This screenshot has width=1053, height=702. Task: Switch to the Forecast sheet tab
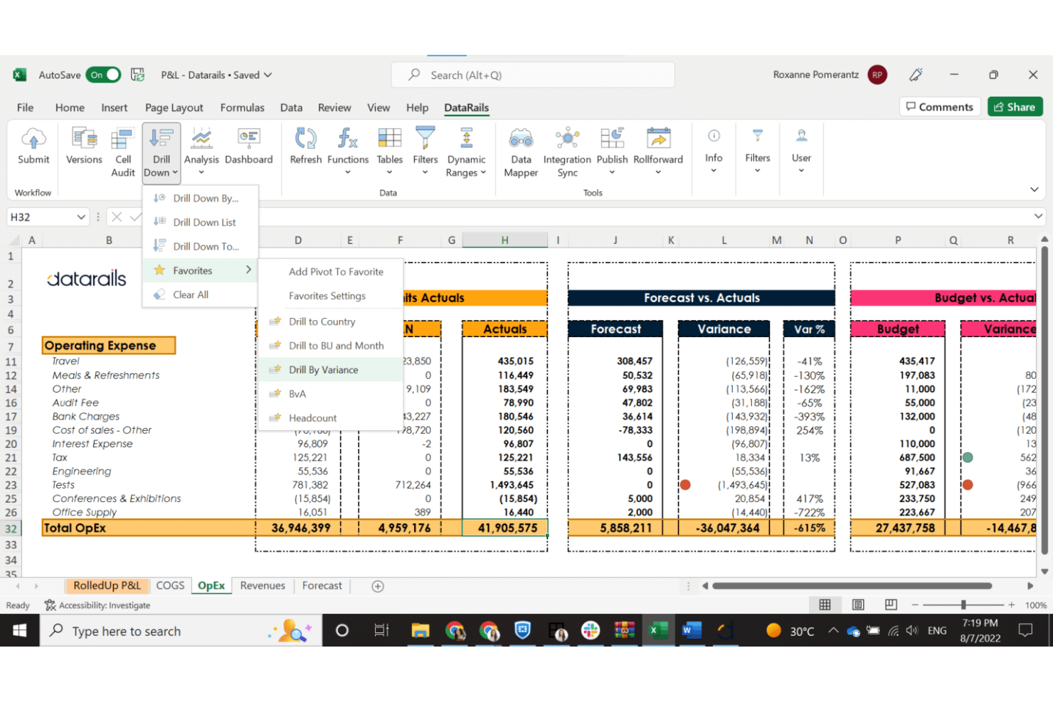[x=322, y=585]
